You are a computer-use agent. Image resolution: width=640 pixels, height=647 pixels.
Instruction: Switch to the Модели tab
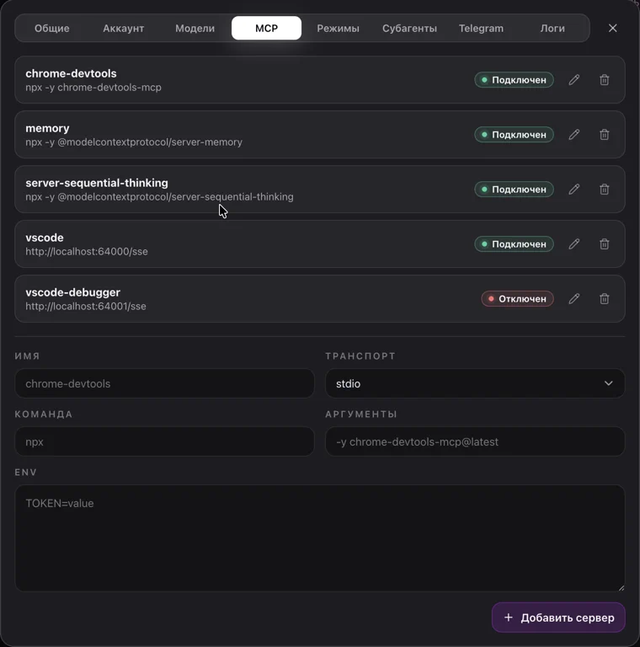[x=195, y=28]
